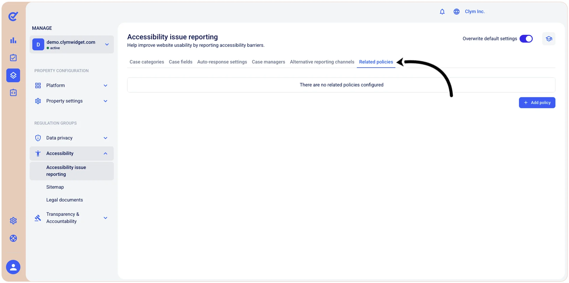569x283 pixels.
Task: Switch to Case categories tab
Action: pos(147,62)
